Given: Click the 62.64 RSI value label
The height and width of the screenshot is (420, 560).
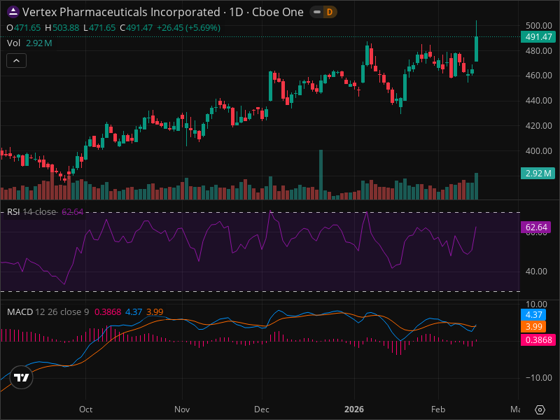Looking at the screenshot, I should pos(535,227).
